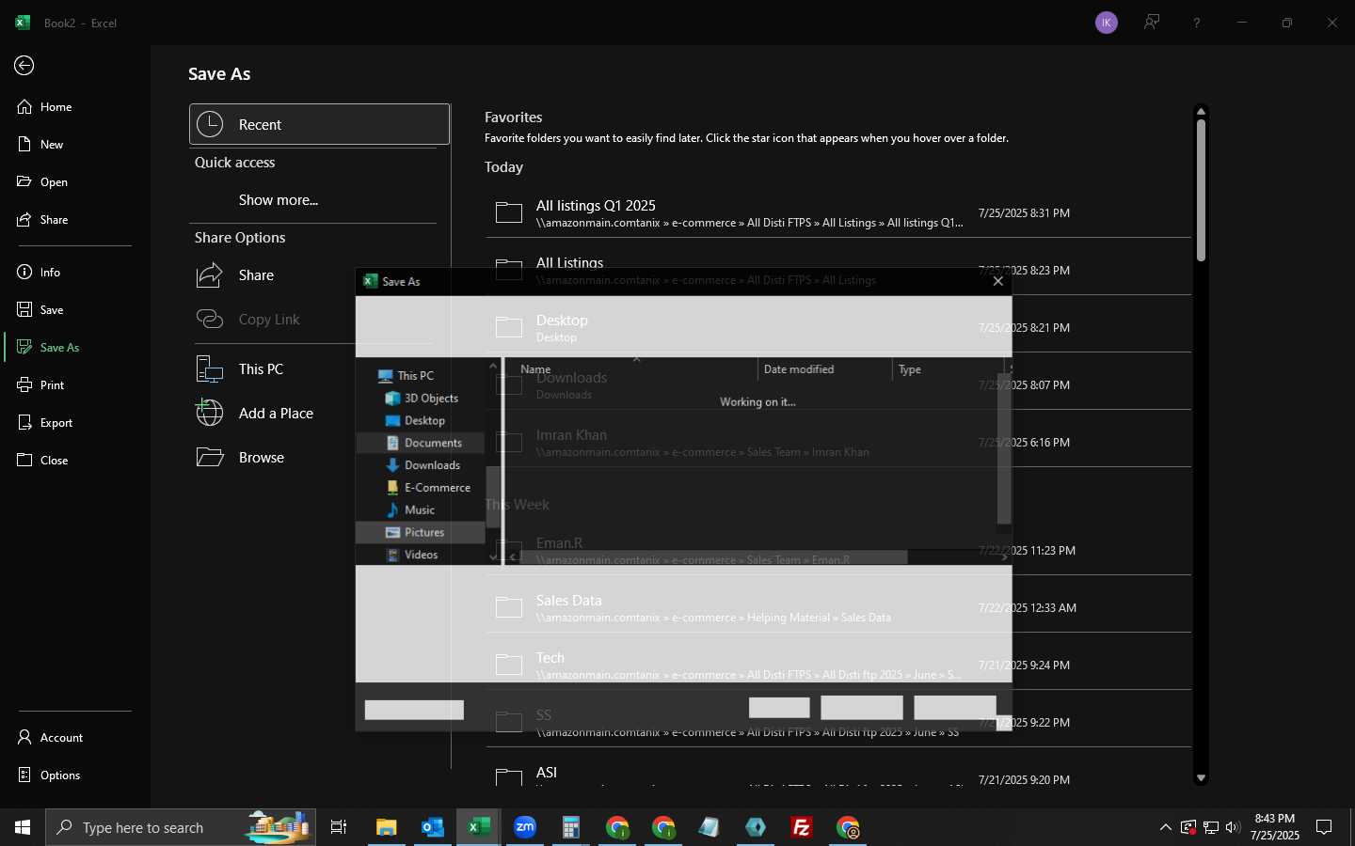This screenshot has height=846, width=1355.
Task: Click the dialog tree's scroll-up arrow
Action: click(493, 366)
